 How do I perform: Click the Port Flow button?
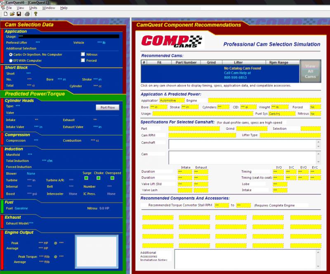[x=107, y=108]
